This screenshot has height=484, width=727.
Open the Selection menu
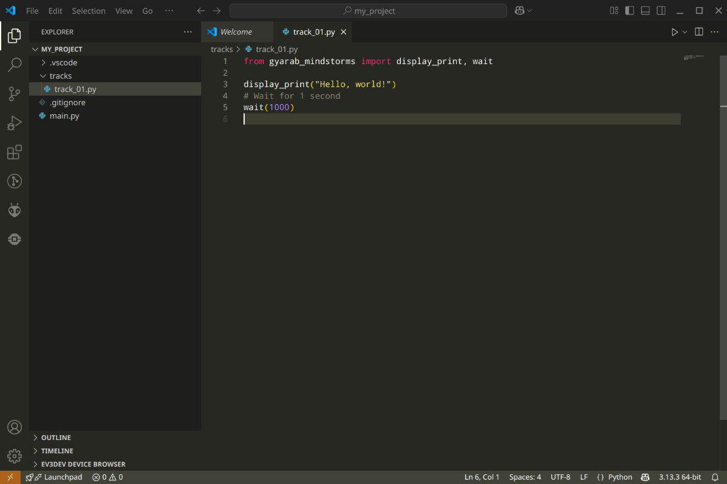(x=88, y=11)
